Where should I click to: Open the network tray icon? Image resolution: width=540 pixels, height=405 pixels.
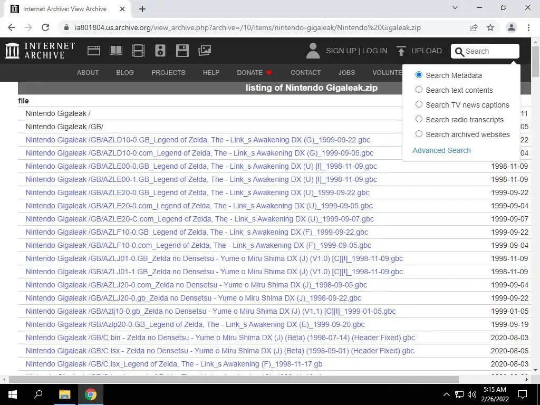[x=459, y=394]
